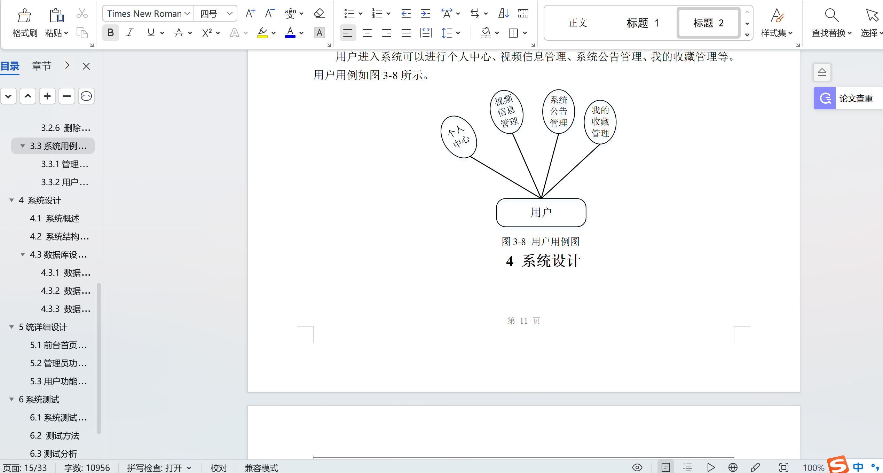Select left text alignment
The width and height of the screenshot is (883, 473).
tap(348, 33)
